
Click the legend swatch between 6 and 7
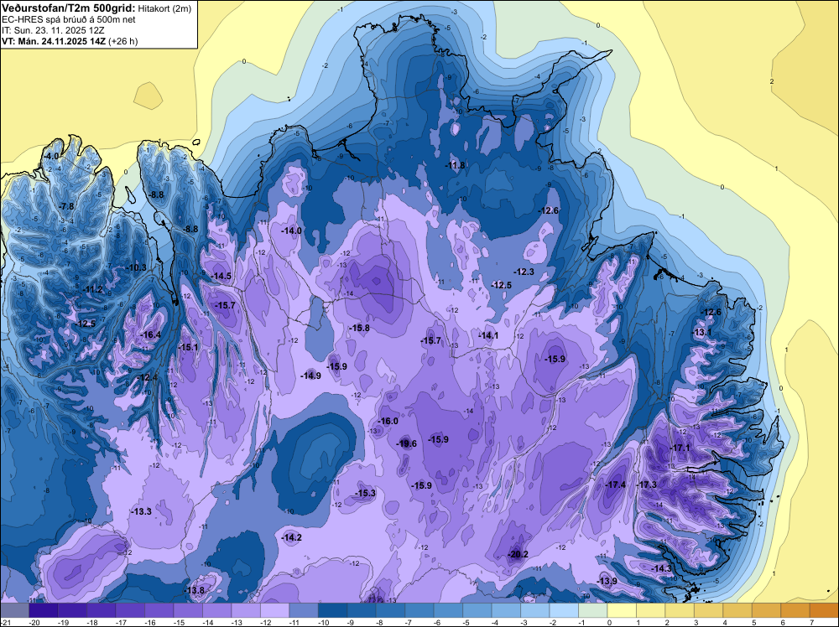tap(795, 610)
